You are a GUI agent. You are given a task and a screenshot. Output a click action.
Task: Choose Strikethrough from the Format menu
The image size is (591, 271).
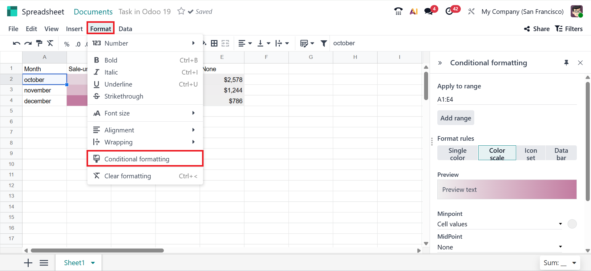click(x=145, y=96)
